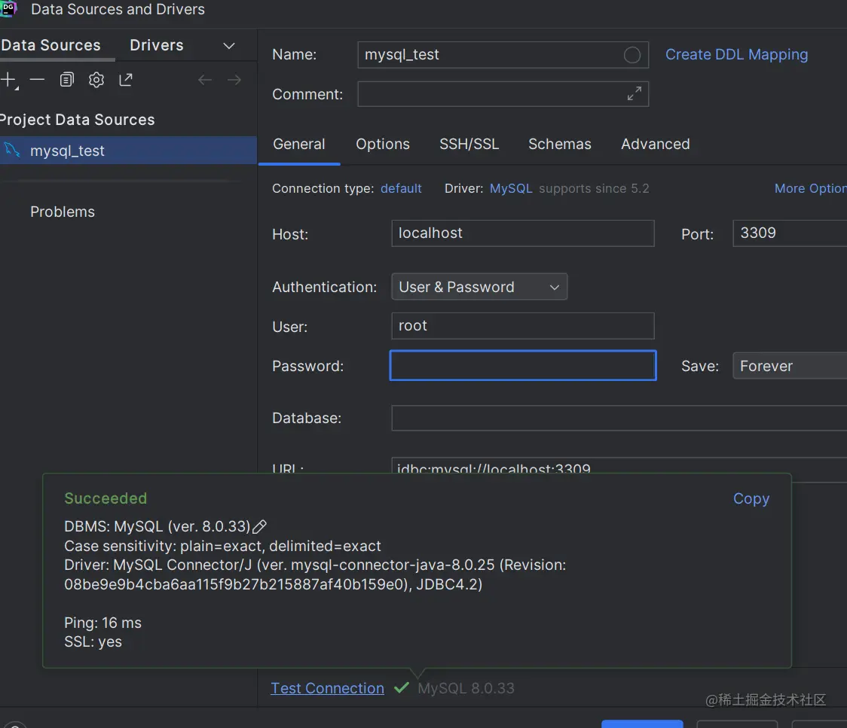Click the Database input field
The height and width of the screenshot is (728, 847).
coord(619,419)
